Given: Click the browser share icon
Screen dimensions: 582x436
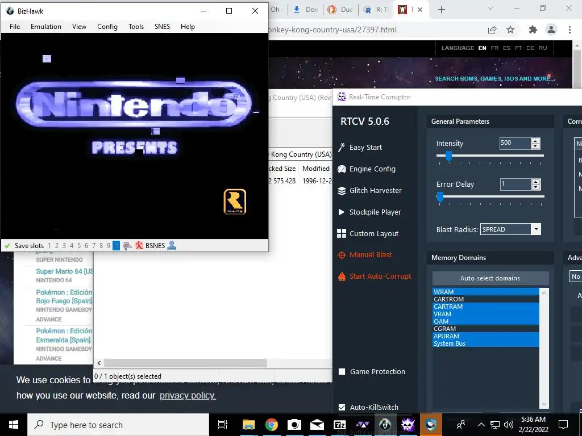Looking at the screenshot, I should click(492, 30).
